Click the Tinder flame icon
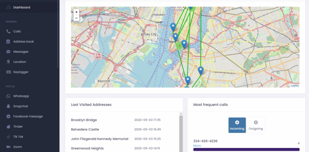 coord(8,127)
